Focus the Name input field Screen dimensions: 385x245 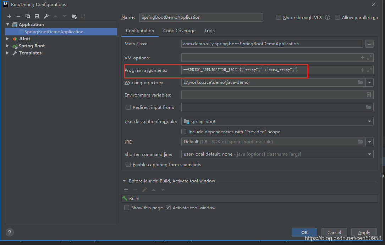[x=201, y=17]
